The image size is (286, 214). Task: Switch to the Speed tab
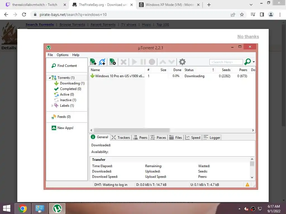[x=193, y=138]
